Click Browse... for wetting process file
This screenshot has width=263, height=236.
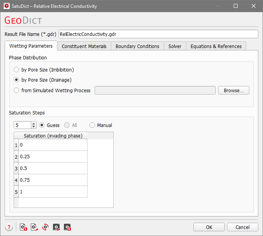pyautogui.click(x=233, y=90)
